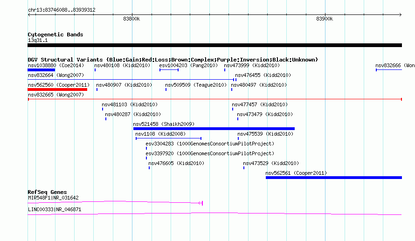Click the red nsv562560 loss bar
This screenshot has height=241, width=415.
click(57, 90)
